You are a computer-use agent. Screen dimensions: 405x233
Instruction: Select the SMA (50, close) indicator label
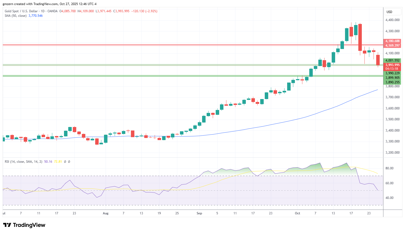tap(15, 16)
